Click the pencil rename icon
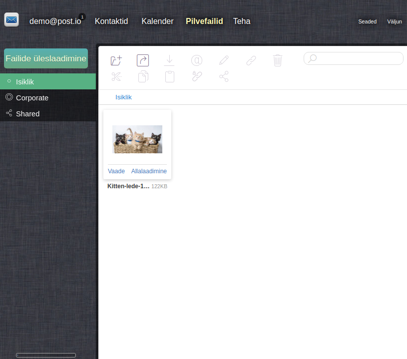407x359 pixels. click(x=224, y=60)
